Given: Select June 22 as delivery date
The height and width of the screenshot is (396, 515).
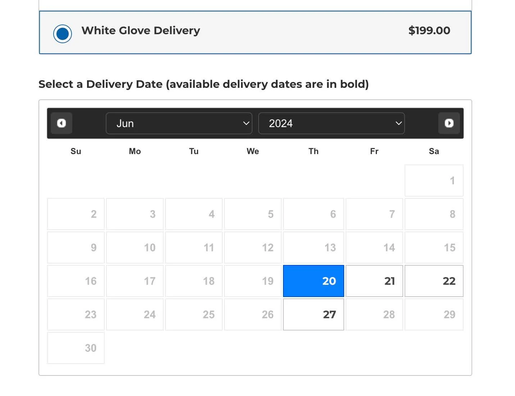Looking at the screenshot, I should click(x=434, y=281).
